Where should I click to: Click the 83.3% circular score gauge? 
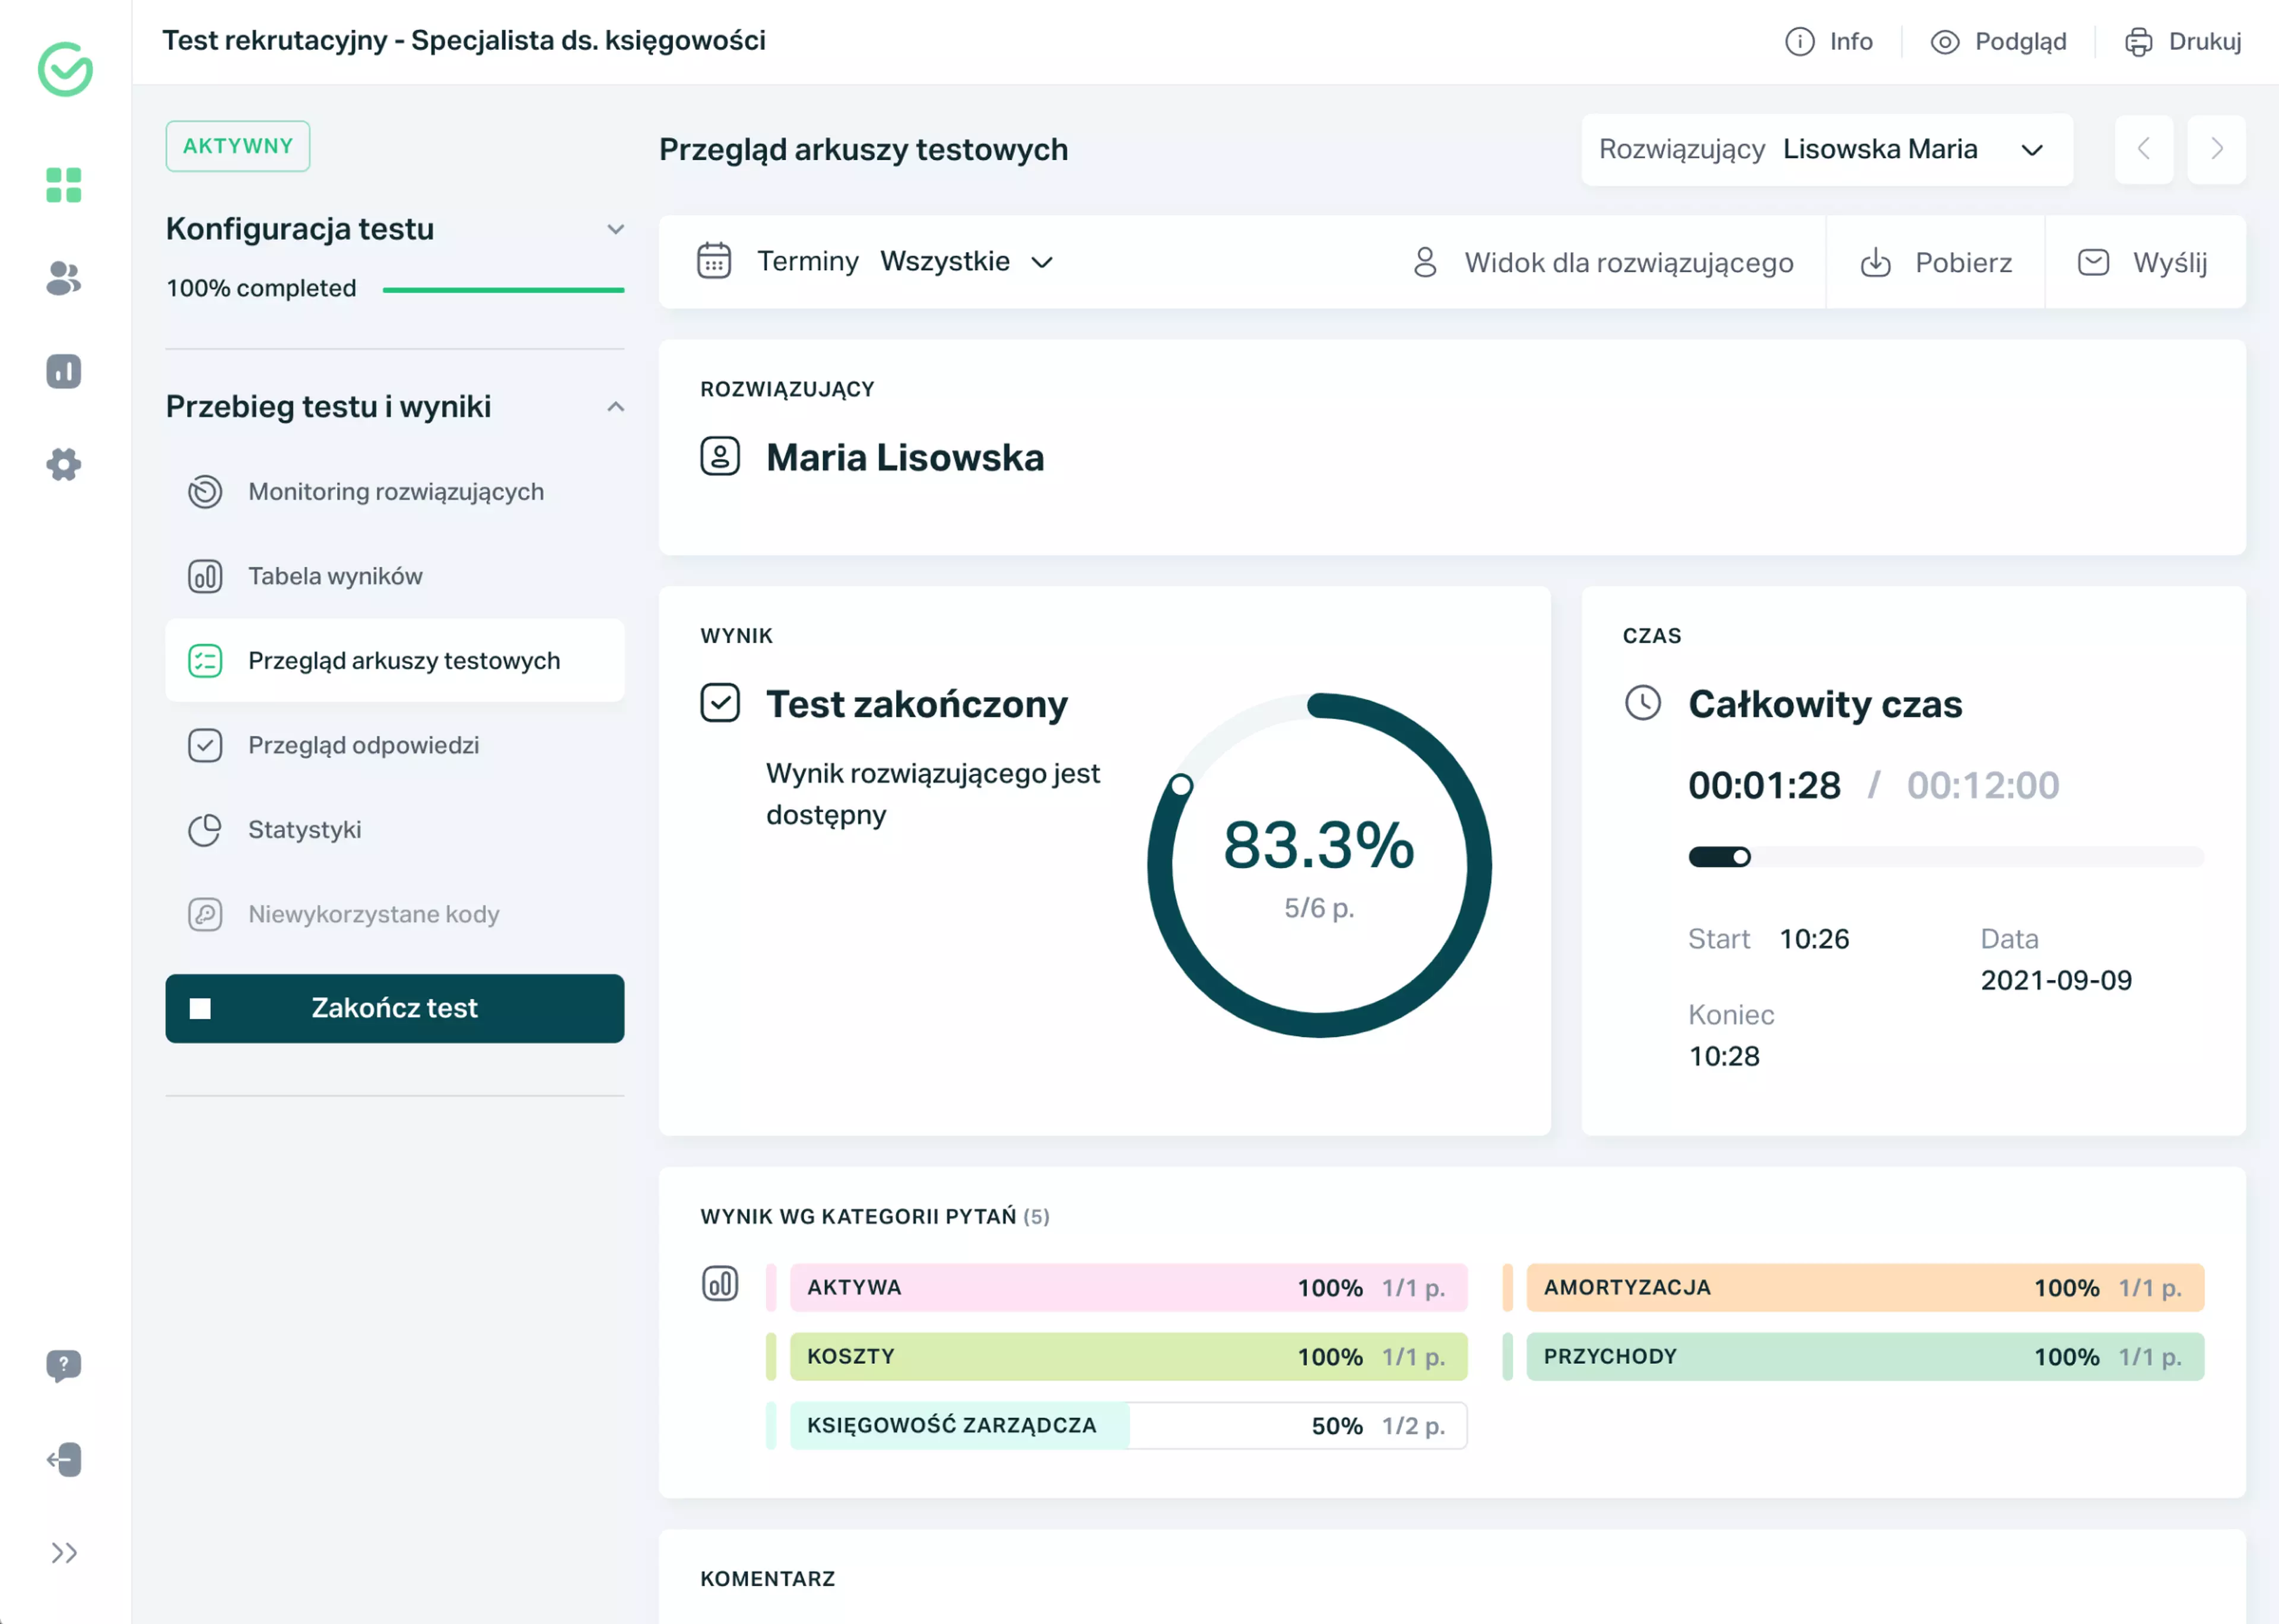1319,865
